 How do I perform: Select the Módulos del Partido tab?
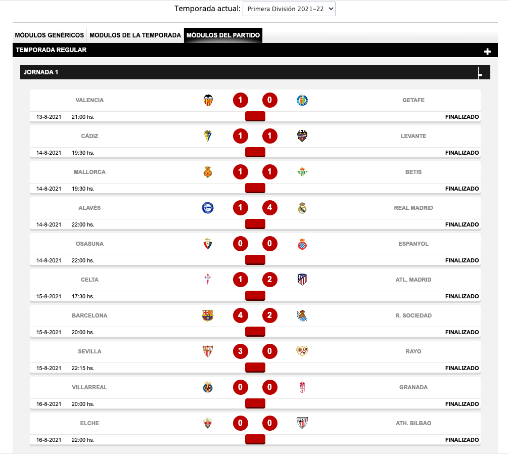223,35
